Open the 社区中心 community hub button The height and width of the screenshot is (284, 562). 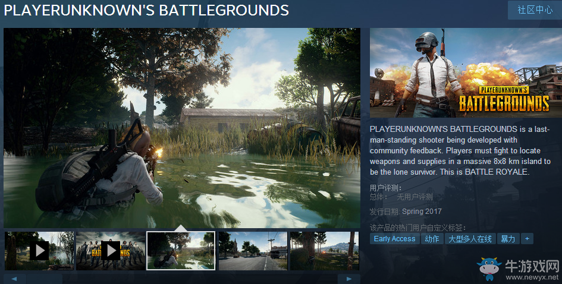point(535,10)
